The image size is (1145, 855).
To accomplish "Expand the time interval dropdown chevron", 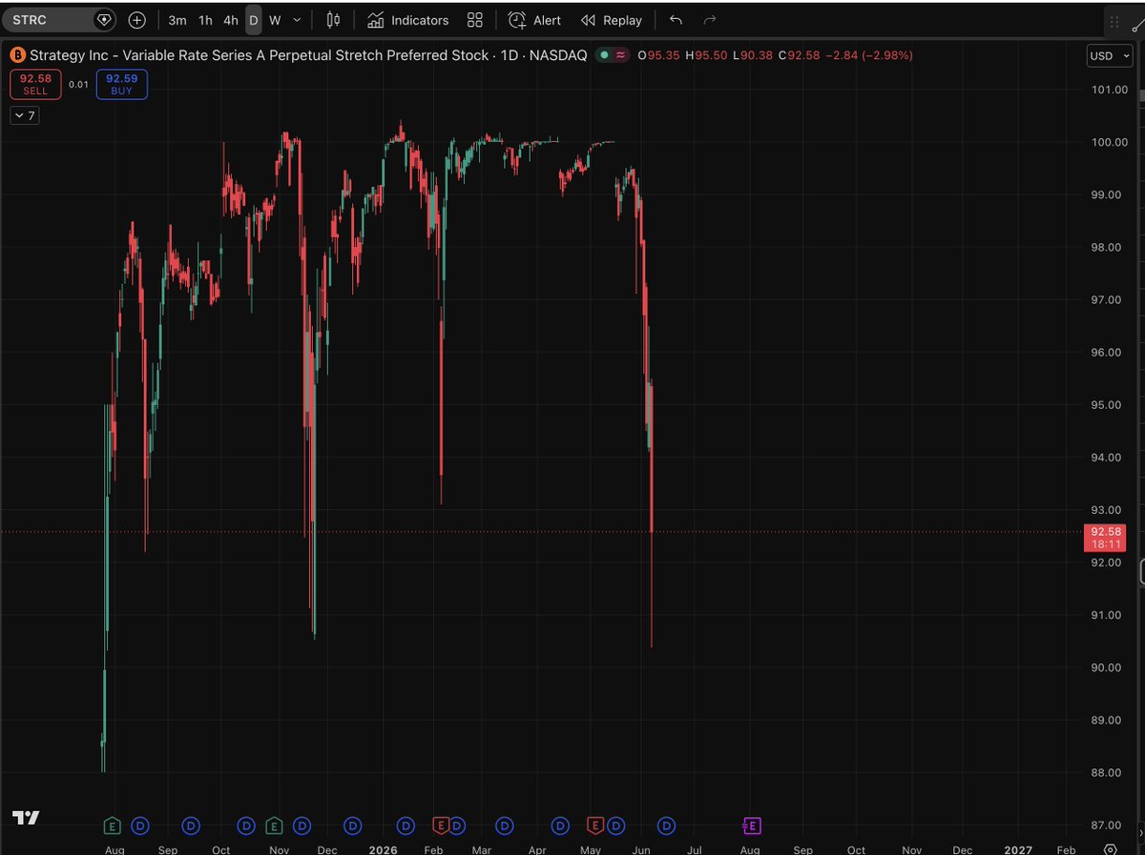I will click(x=297, y=20).
